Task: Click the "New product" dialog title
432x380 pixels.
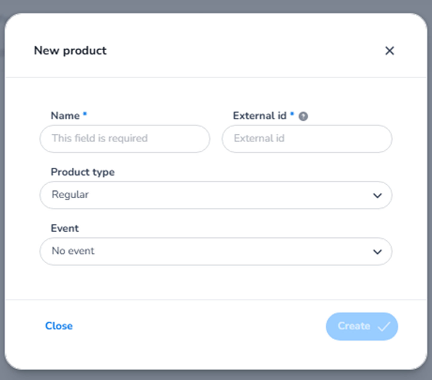Action: pyautogui.click(x=70, y=51)
